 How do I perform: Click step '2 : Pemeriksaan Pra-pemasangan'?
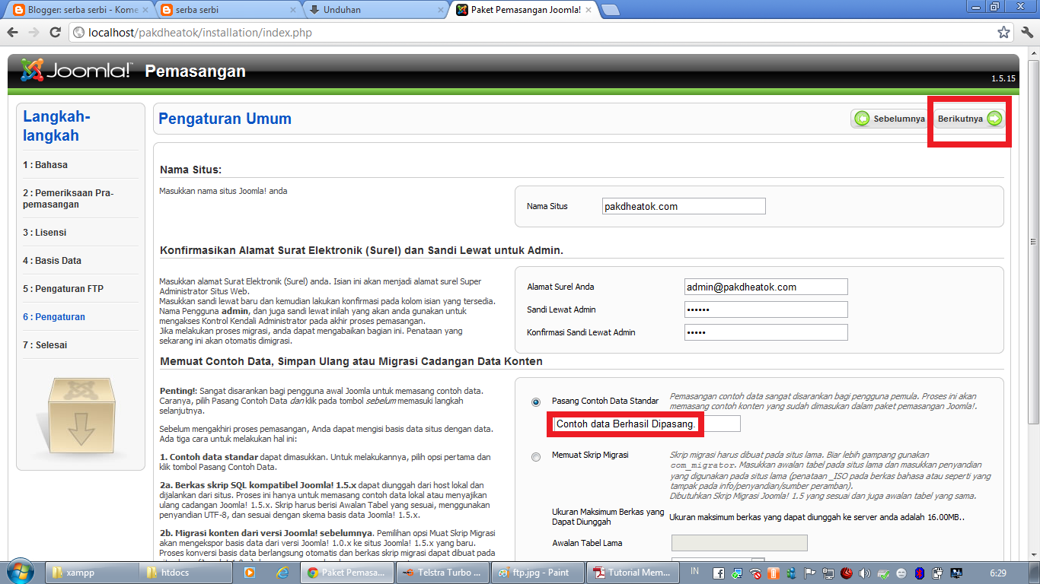point(69,198)
